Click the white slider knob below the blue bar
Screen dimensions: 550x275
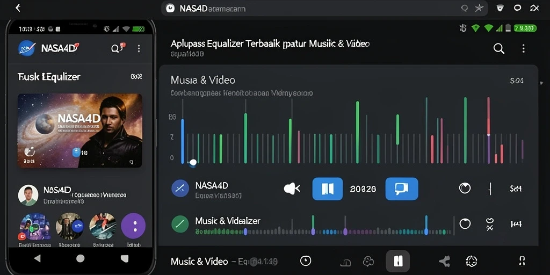pos(193,162)
